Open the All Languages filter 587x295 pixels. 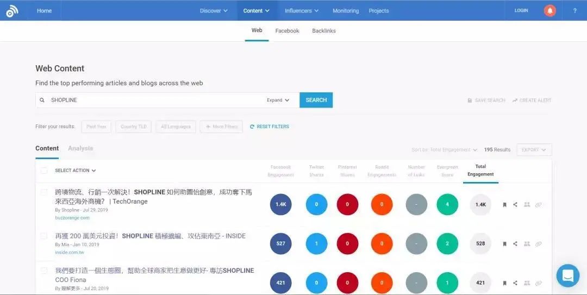click(x=176, y=127)
